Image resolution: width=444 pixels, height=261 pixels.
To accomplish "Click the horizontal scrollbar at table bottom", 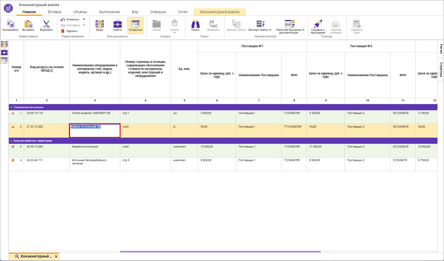I will 220,251.
